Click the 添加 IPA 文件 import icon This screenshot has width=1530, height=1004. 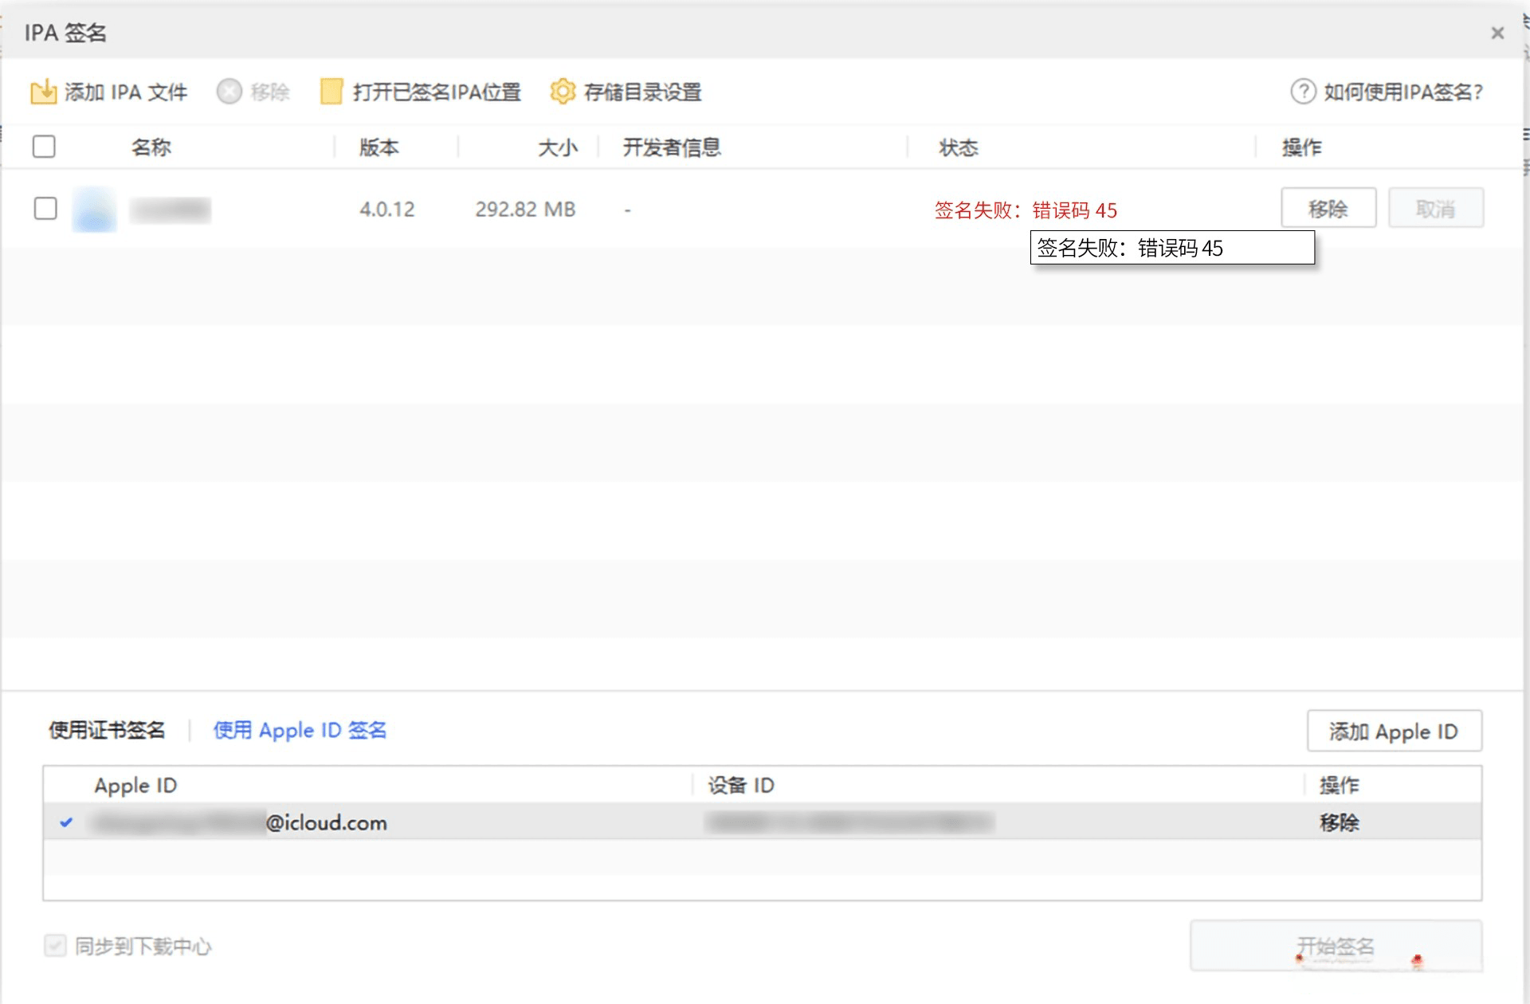click(45, 92)
